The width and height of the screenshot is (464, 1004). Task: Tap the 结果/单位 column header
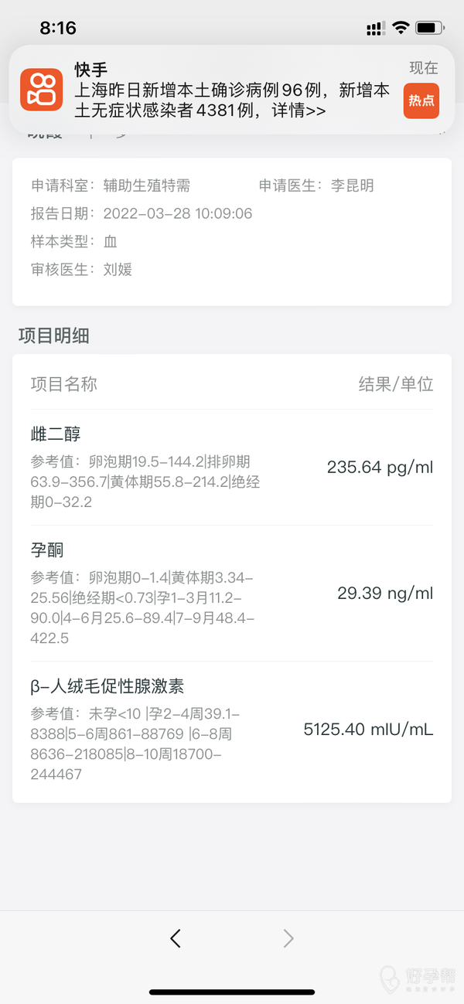click(x=395, y=384)
